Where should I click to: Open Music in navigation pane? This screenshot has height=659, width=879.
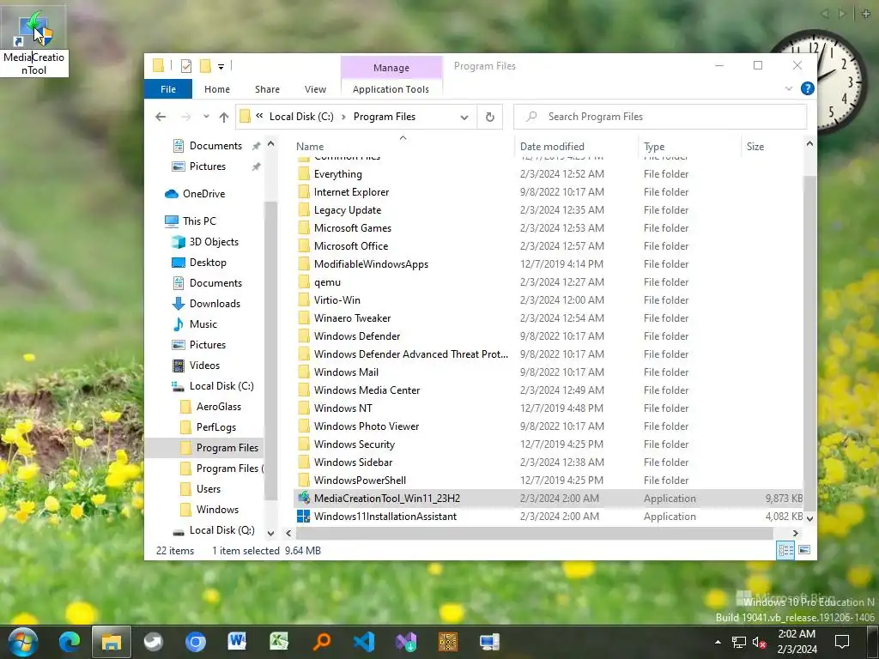203,324
